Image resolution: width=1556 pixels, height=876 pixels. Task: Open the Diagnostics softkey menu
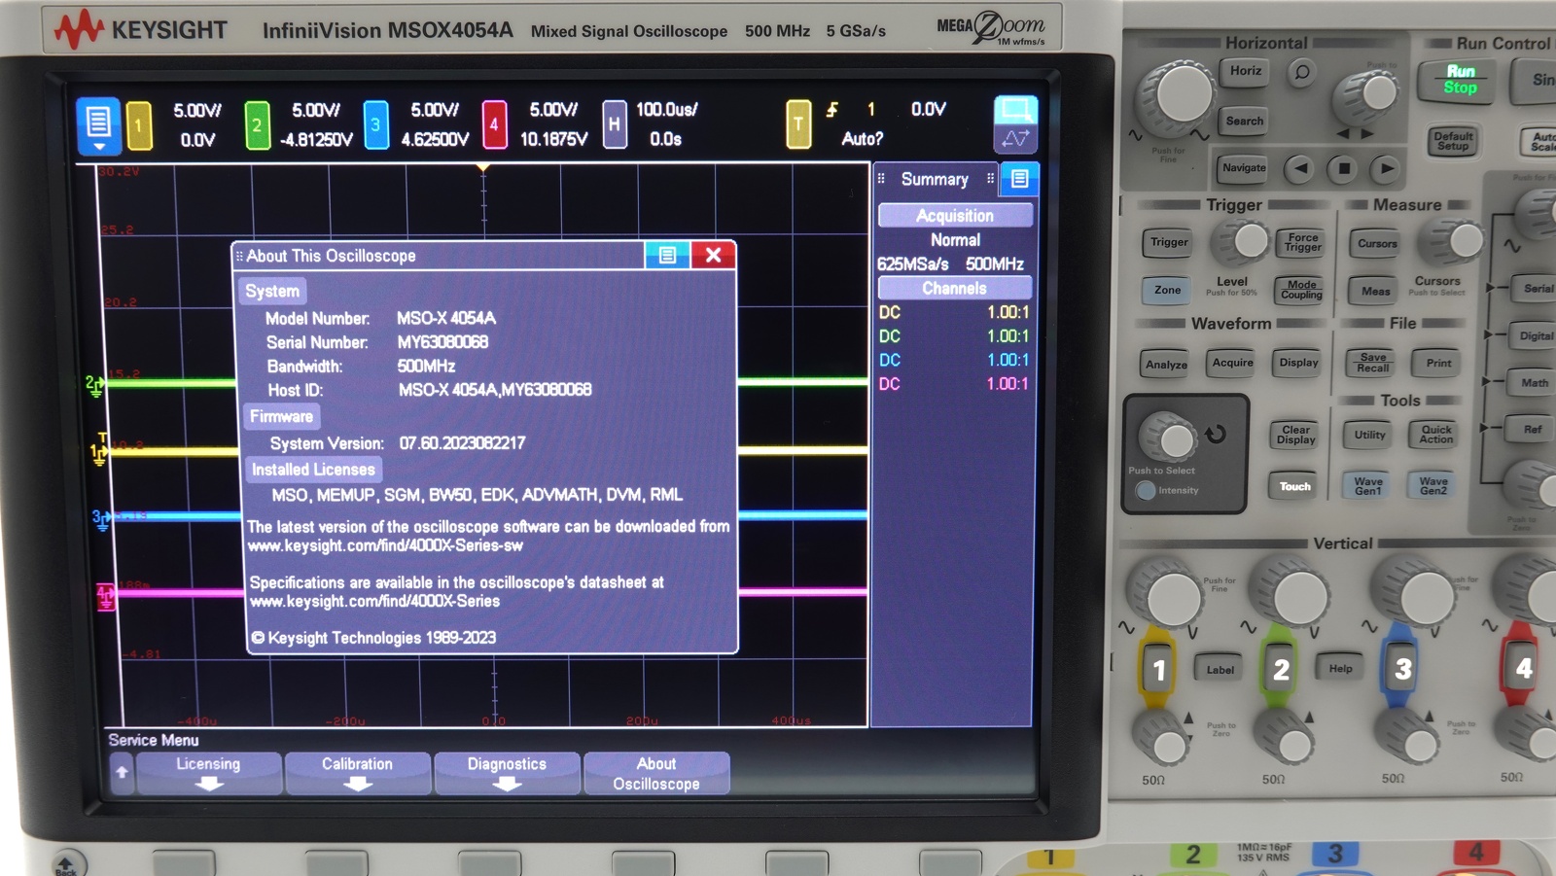click(x=507, y=773)
